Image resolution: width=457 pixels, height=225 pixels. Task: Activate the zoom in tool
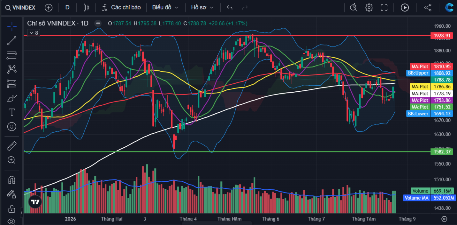tap(12, 160)
